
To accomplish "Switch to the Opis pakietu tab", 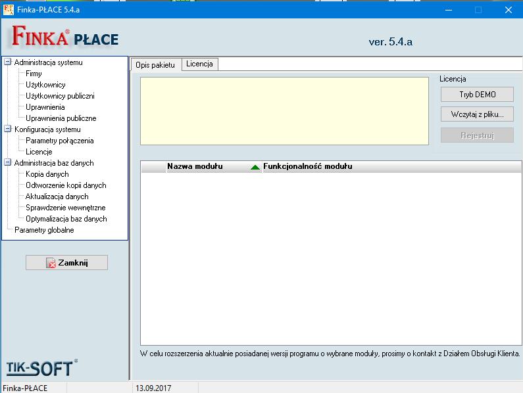I will 155,64.
